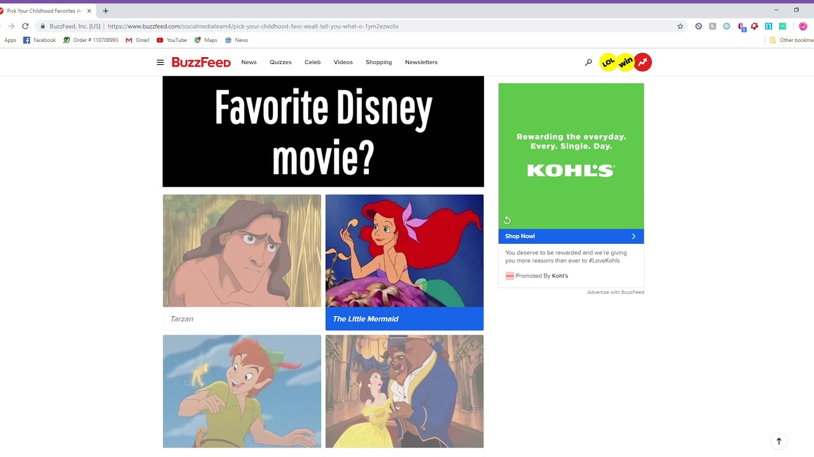The height and width of the screenshot is (457, 814).
Task: Open the Quizzes section
Action: (x=280, y=62)
